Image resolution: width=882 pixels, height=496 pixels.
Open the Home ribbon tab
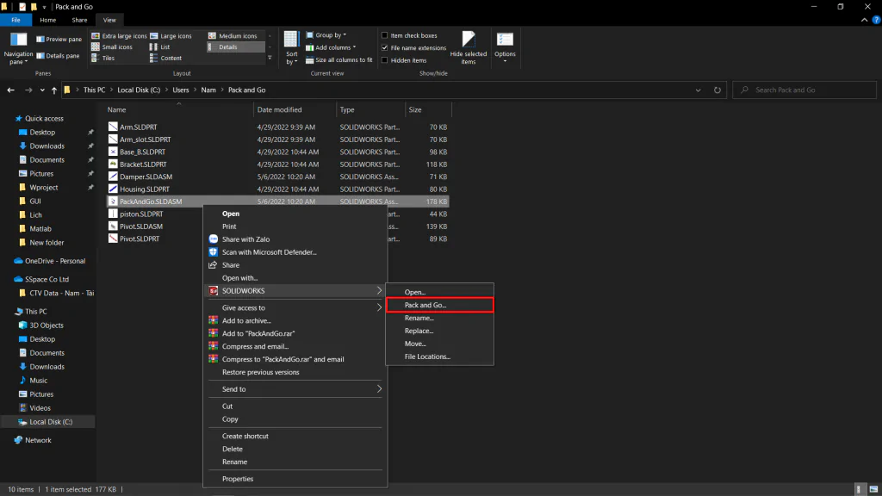click(x=48, y=20)
